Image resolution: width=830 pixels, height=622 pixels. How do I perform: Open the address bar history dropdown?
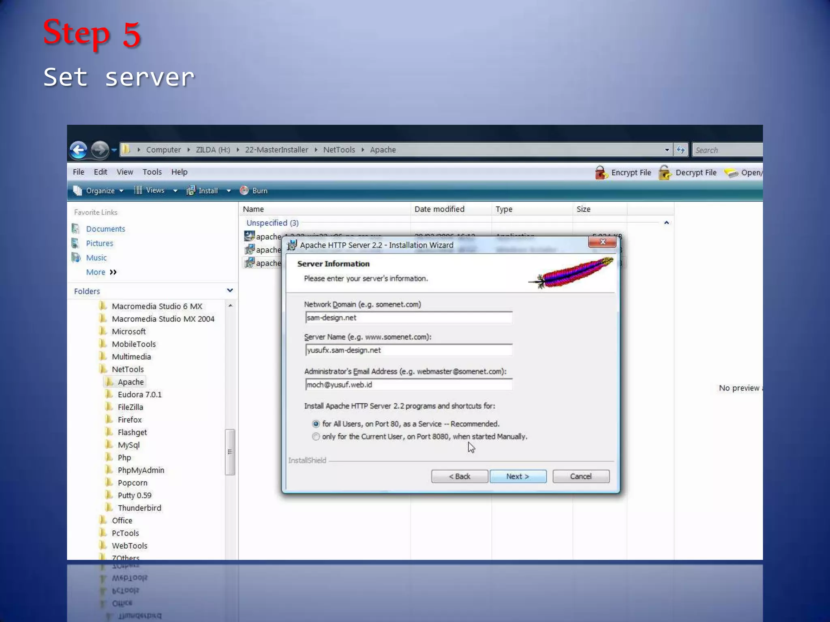click(x=667, y=150)
